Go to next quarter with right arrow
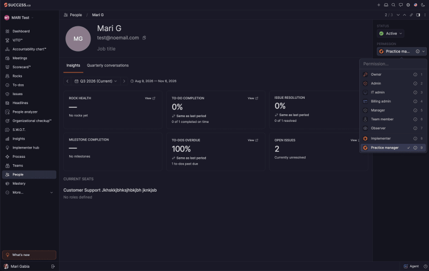 coord(124,81)
